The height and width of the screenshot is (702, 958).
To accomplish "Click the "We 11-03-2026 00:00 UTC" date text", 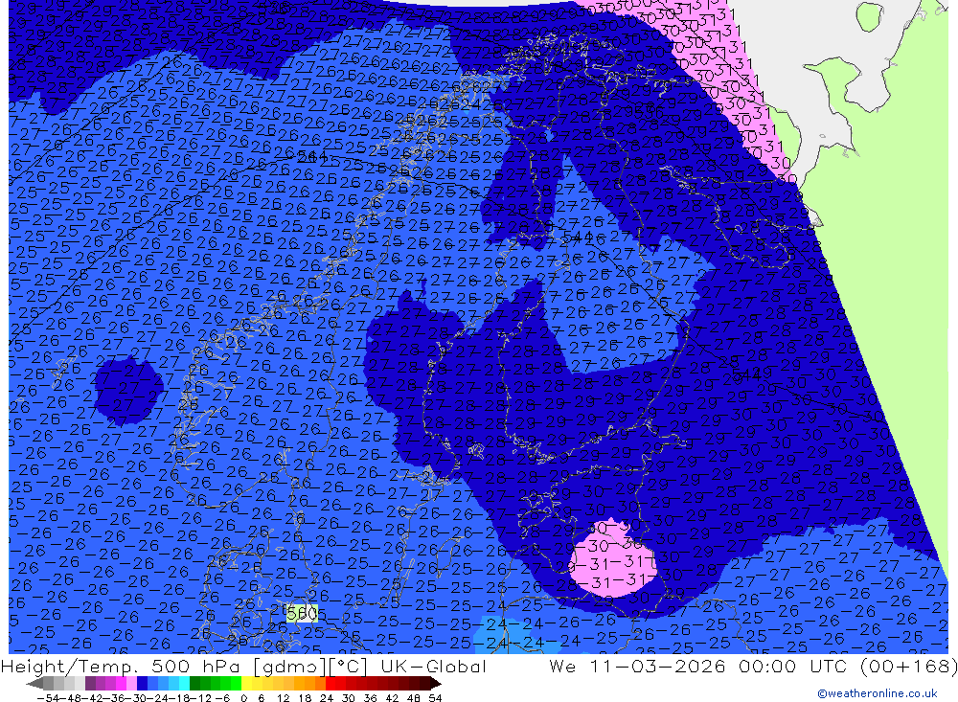I will click(700, 666).
